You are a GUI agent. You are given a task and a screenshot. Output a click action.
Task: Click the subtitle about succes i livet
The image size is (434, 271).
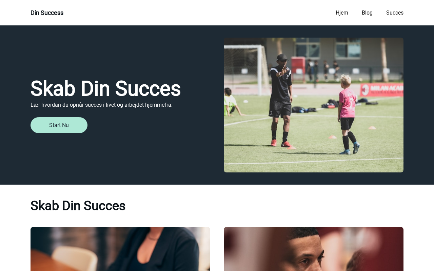pyautogui.click(x=101, y=105)
